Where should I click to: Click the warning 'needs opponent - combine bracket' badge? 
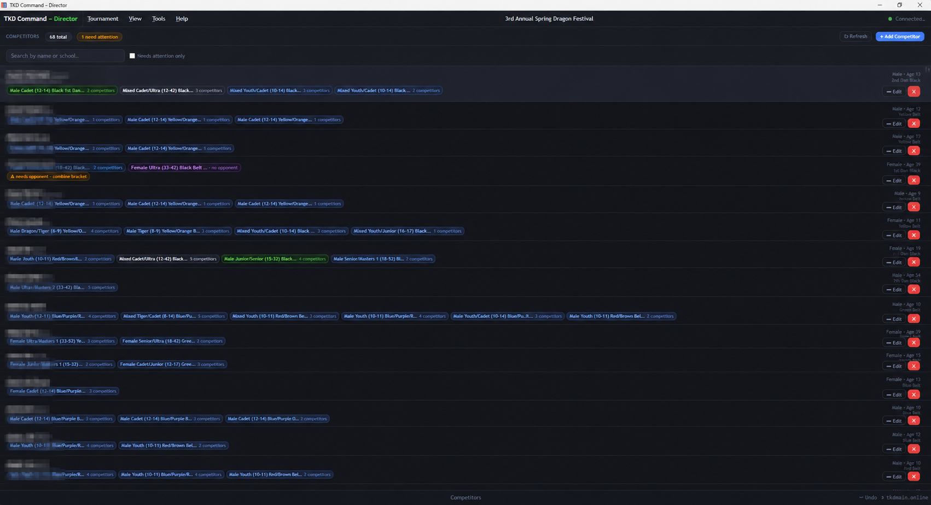coord(49,177)
